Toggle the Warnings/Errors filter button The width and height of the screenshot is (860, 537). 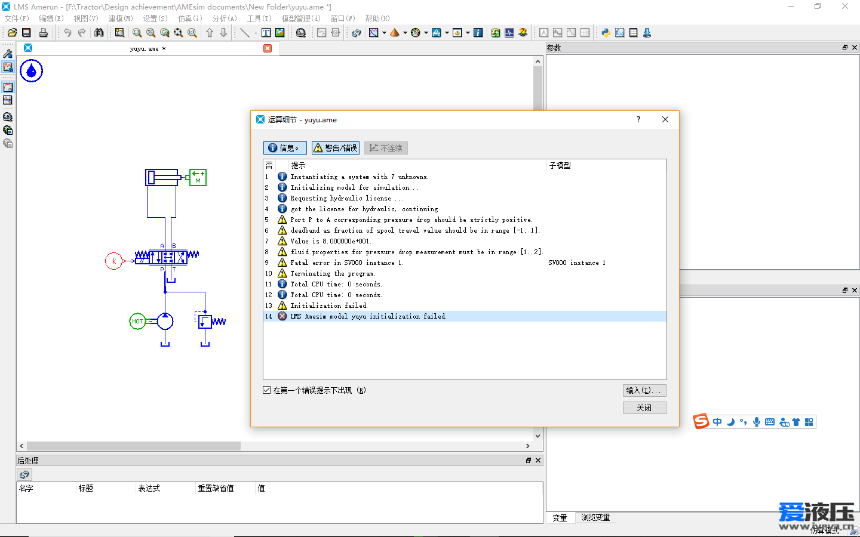point(336,148)
